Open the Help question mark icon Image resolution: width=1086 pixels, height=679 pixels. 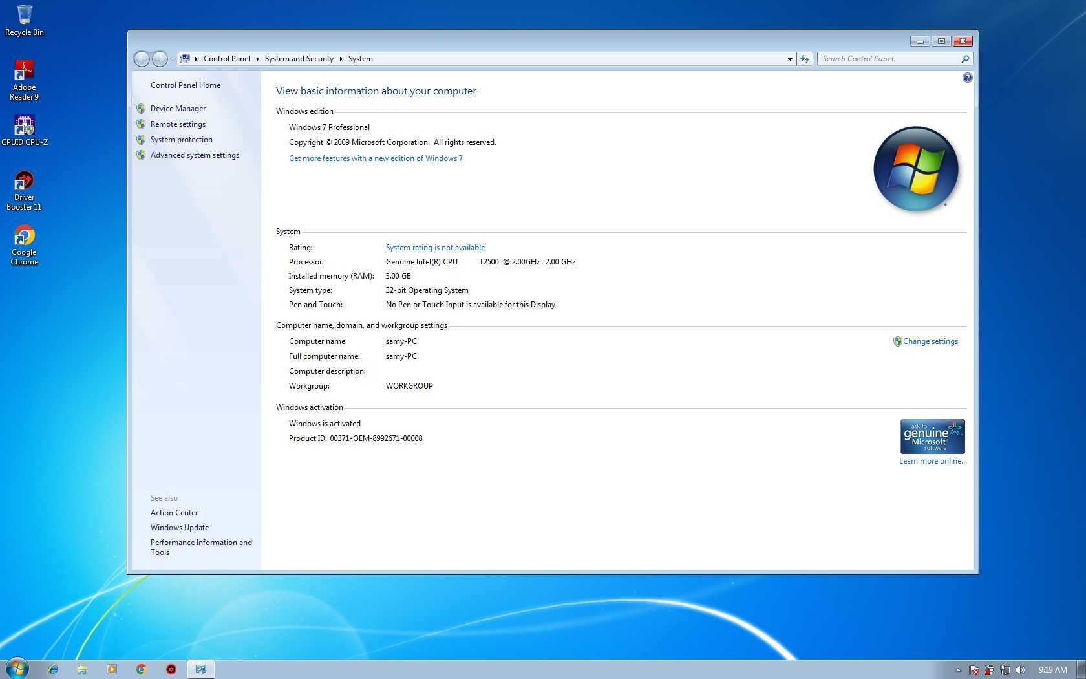[x=967, y=78]
